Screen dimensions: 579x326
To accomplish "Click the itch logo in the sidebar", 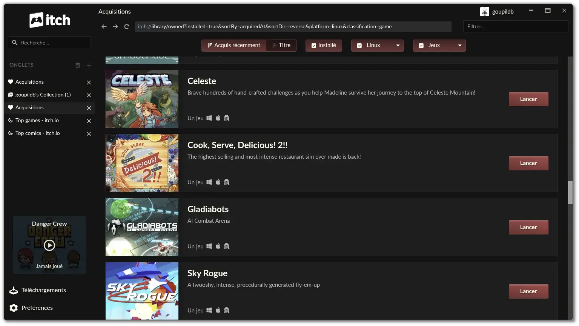I will tap(49, 20).
